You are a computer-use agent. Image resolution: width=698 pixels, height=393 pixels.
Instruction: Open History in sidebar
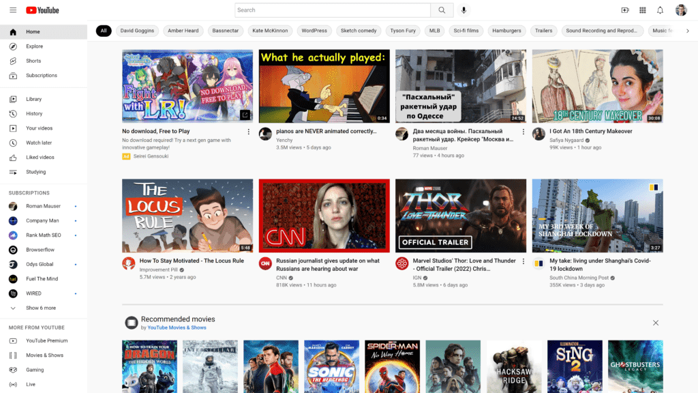[x=44, y=114]
